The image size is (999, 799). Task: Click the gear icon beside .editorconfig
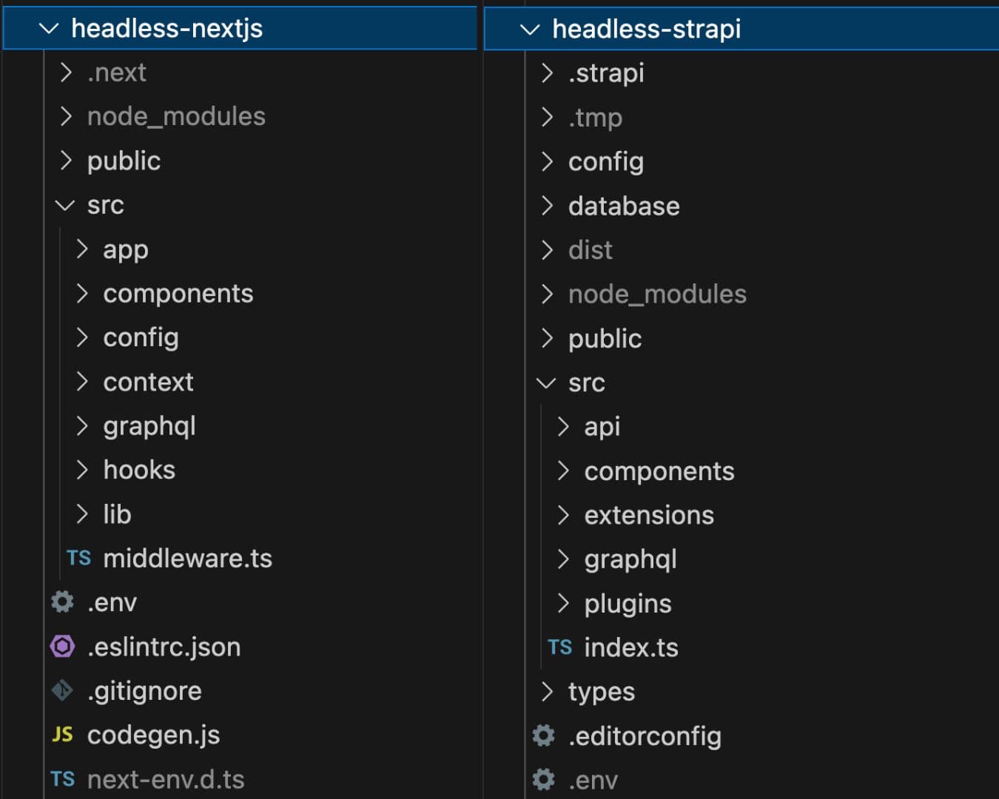(543, 735)
